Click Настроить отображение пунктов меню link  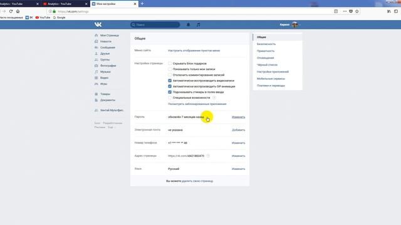click(x=194, y=51)
